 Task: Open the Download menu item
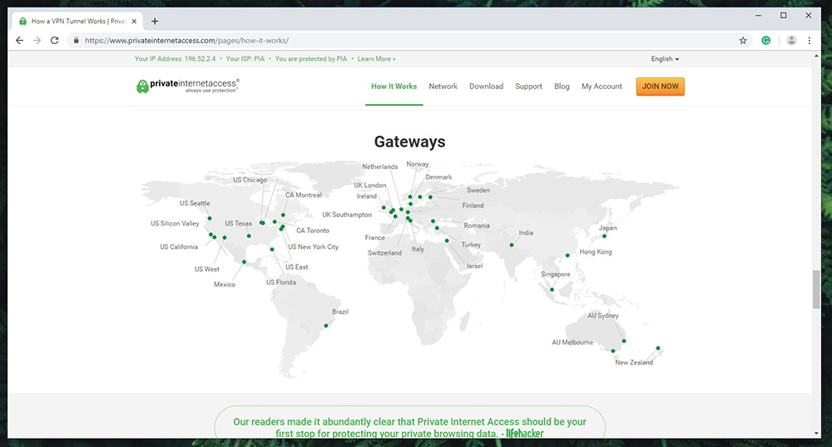(x=486, y=86)
